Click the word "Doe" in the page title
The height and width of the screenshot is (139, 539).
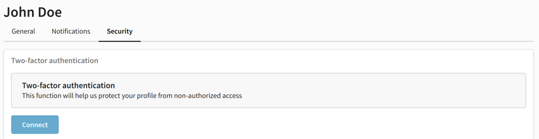[x=50, y=12]
